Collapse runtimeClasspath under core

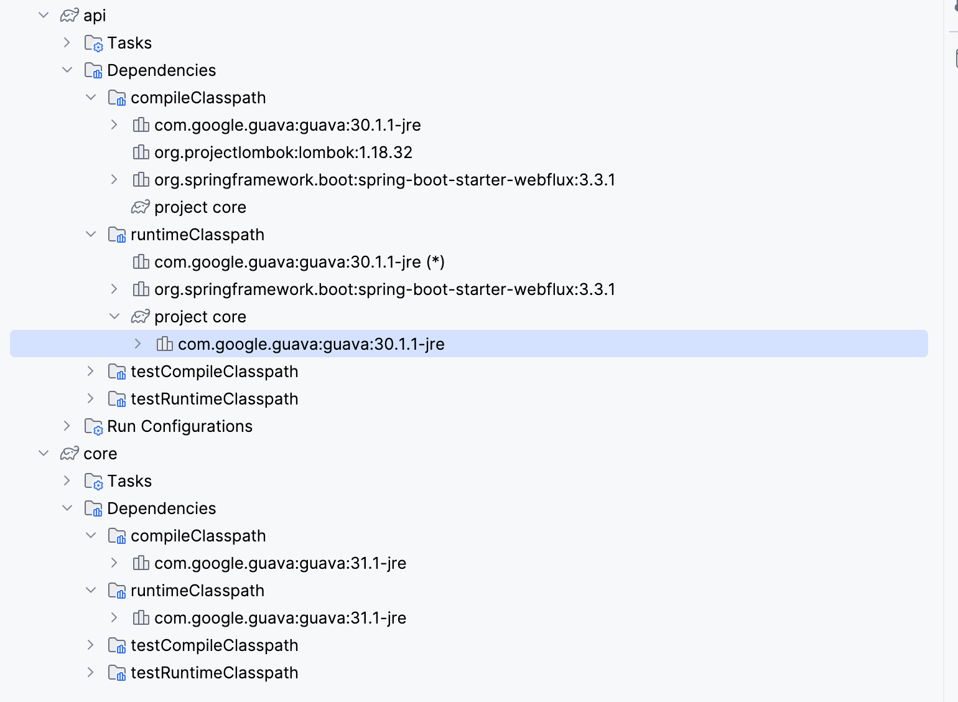91,590
